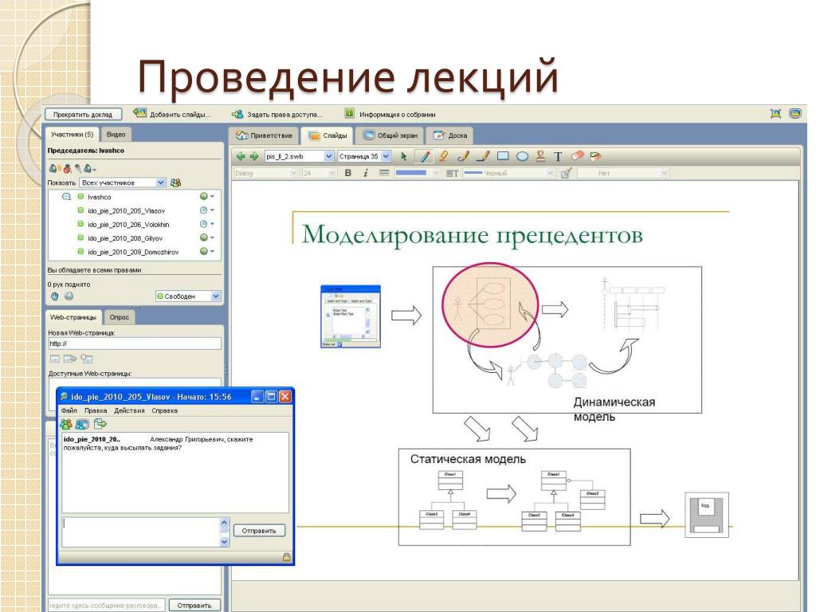Image resolution: width=816 pixels, height=612 pixels.
Task: Open the Доска whiteboard tab
Action: pyautogui.click(x=450, y=135)
